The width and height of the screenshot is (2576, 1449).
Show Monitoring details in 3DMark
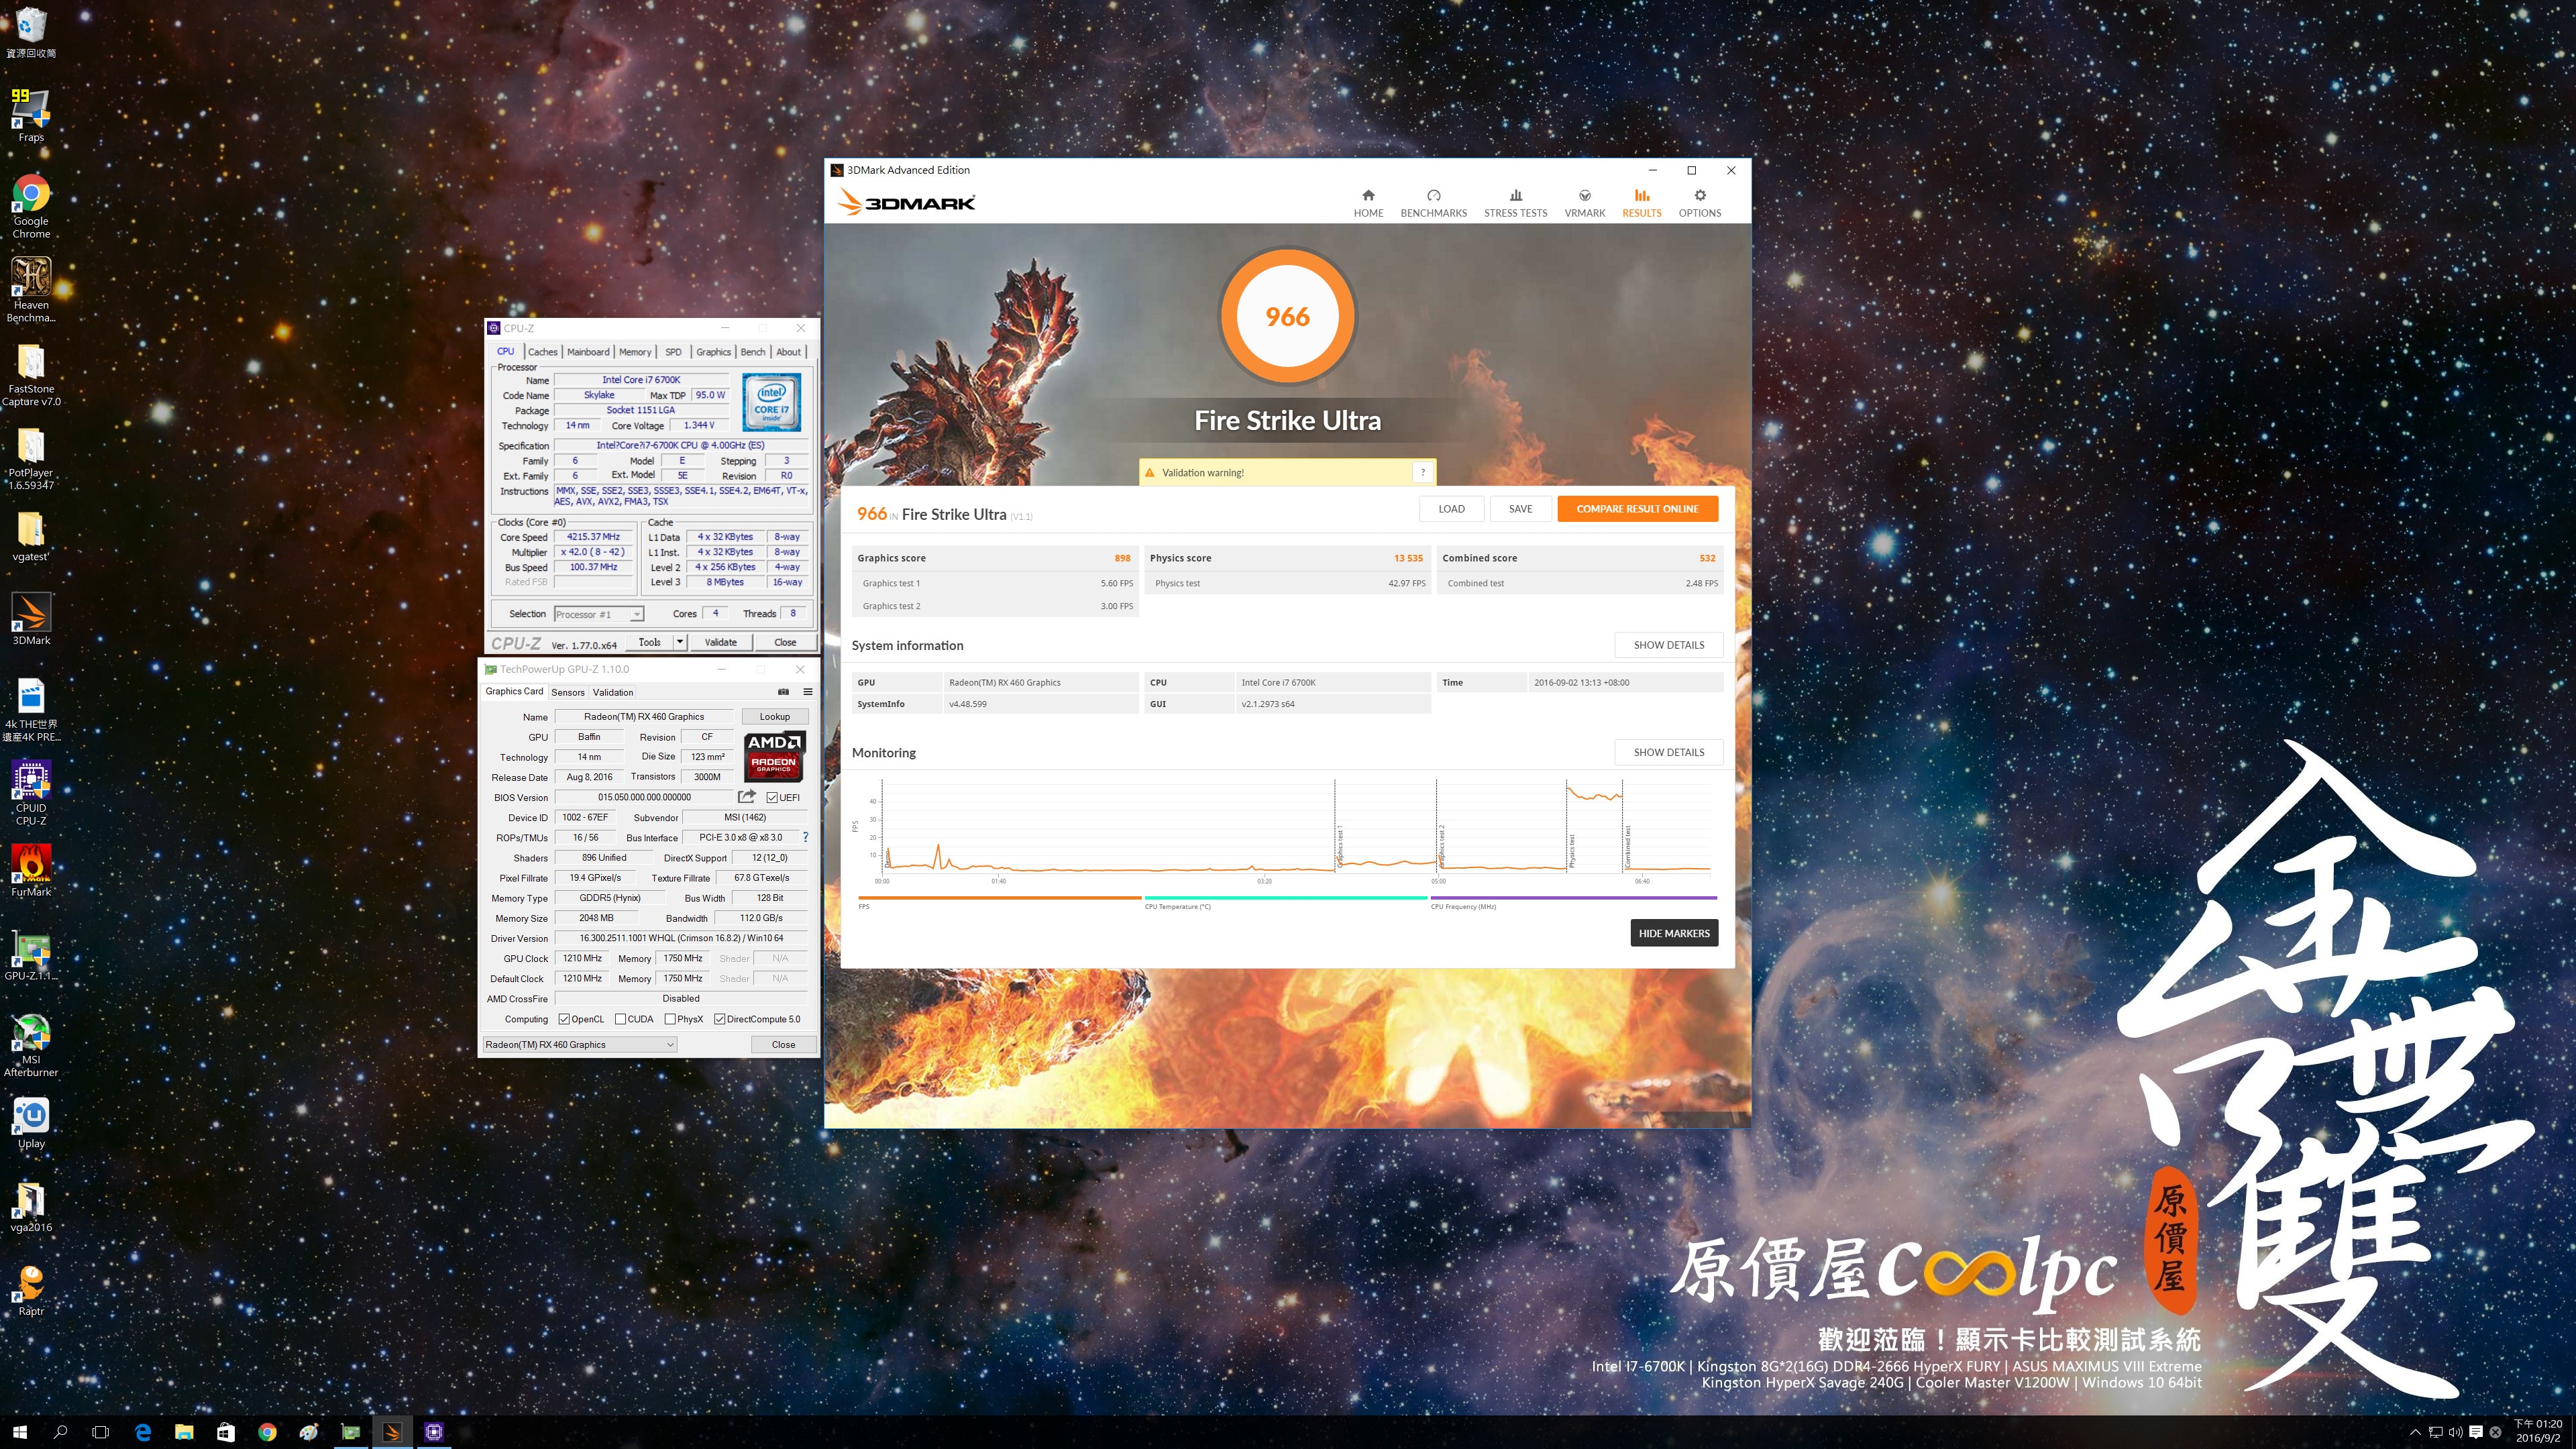point(1668,752)
